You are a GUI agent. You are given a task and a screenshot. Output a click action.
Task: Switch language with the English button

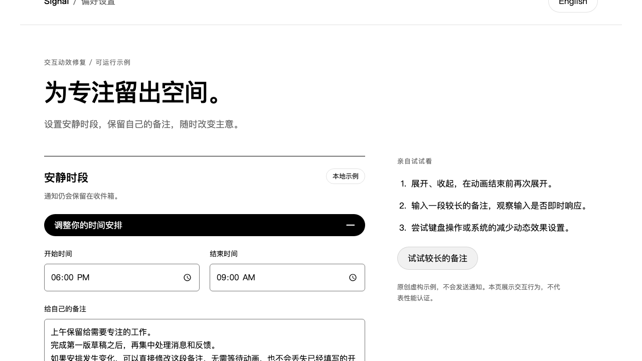point(573,3)
